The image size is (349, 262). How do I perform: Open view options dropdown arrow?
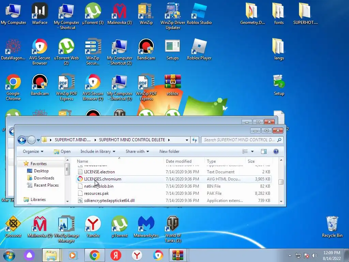253,151
